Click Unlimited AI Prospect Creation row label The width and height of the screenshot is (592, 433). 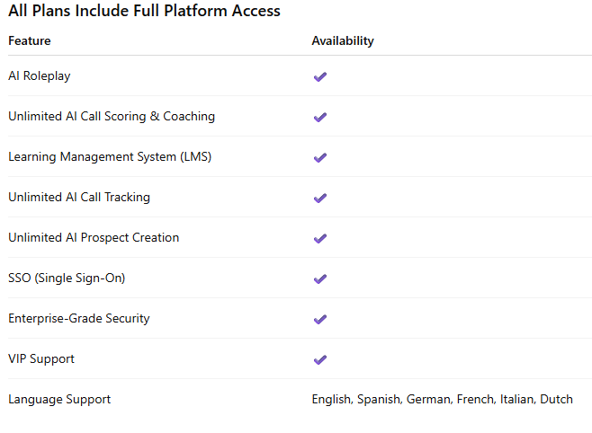click(x=94, y=238)
